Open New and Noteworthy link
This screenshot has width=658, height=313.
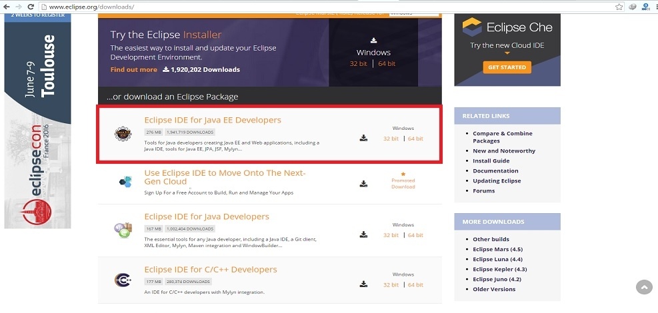pyautogui.click(x=504, y=151)
